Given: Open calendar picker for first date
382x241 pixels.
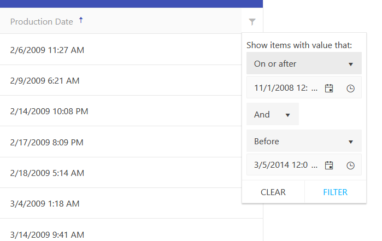Looking at the screenshot, I should (x=329, y=87).
